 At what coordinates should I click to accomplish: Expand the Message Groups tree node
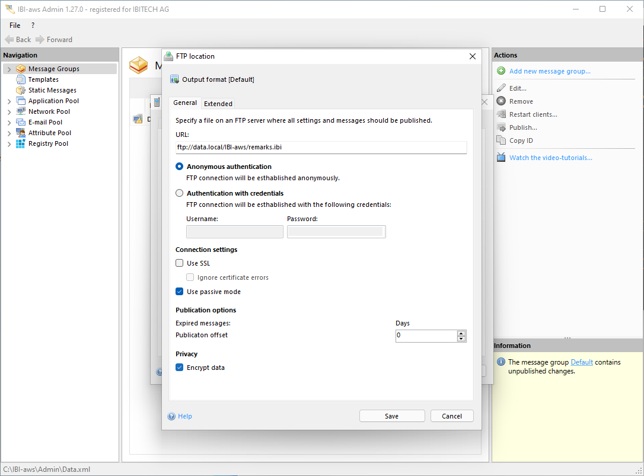[9, 69]
